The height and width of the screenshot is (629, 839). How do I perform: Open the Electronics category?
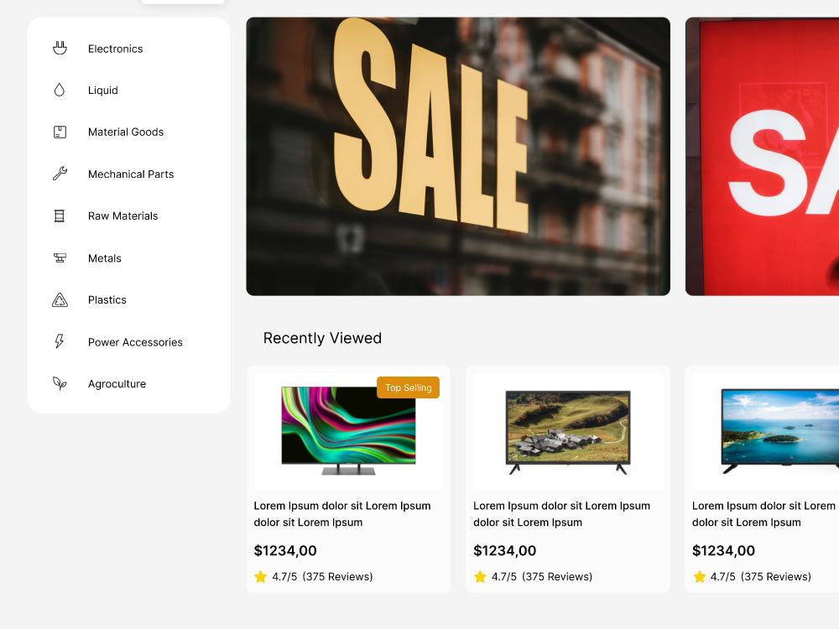[116, 49]
